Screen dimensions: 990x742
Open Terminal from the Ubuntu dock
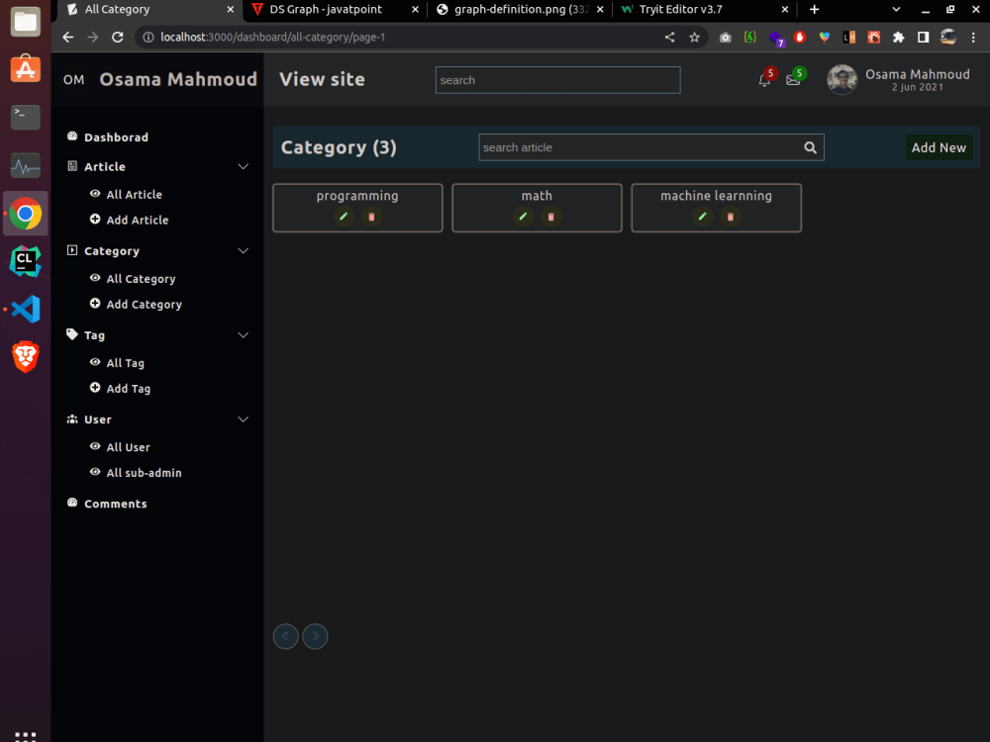pos(26,118)
